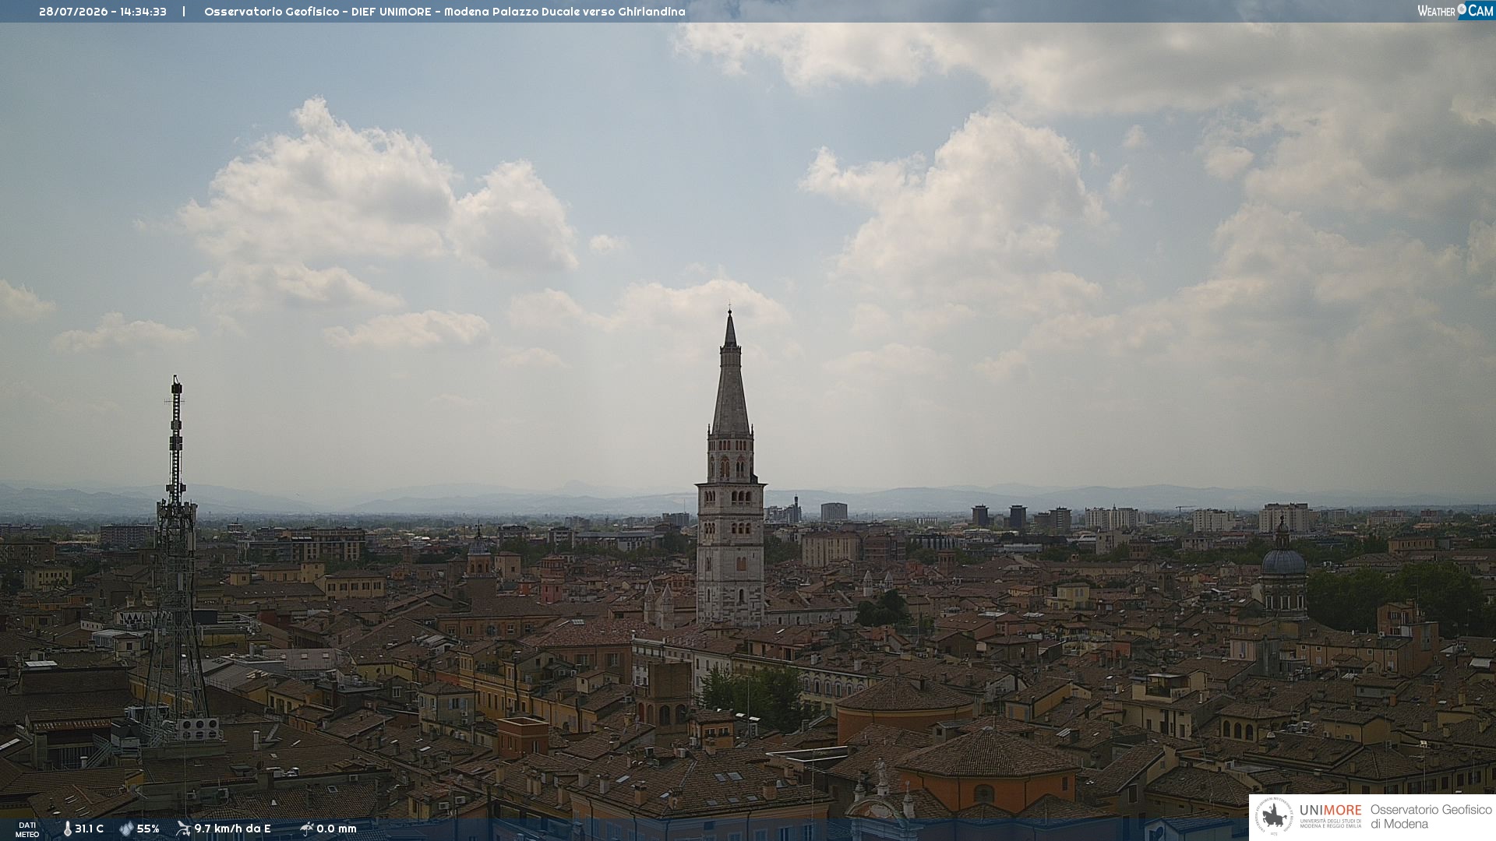This screenshot has width=1496, height=841.
Task: Click the Osservatorio Geofisico di Modena text
Action: click(1431, 817)
